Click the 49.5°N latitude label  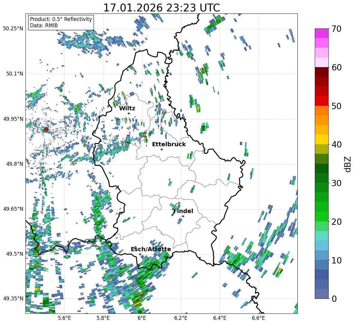coord(14,254)
